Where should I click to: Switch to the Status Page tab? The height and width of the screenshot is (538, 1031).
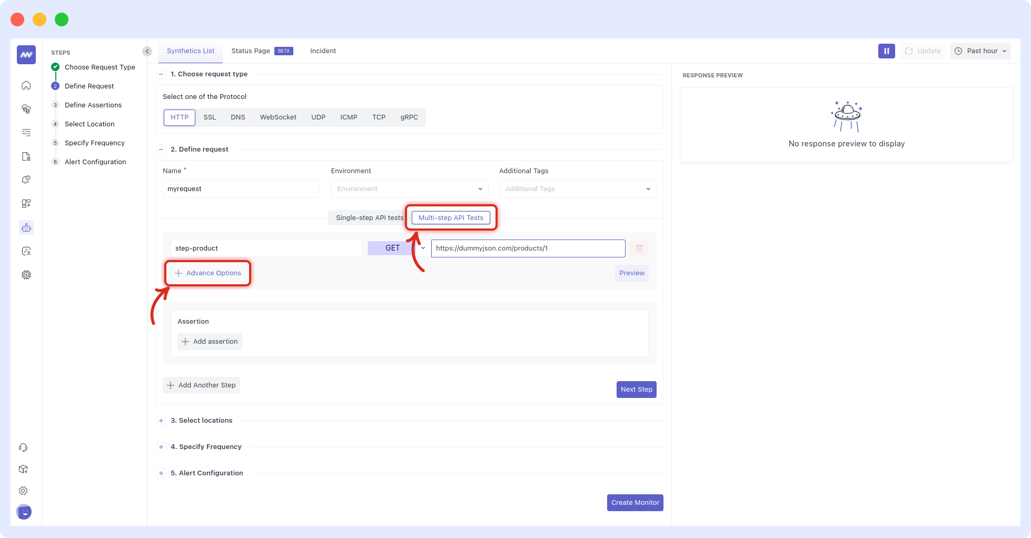(251, 51)
